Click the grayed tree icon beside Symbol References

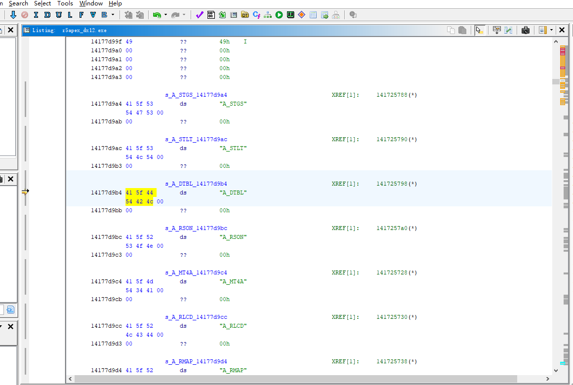pyautogui.click(x=336, y=15)
